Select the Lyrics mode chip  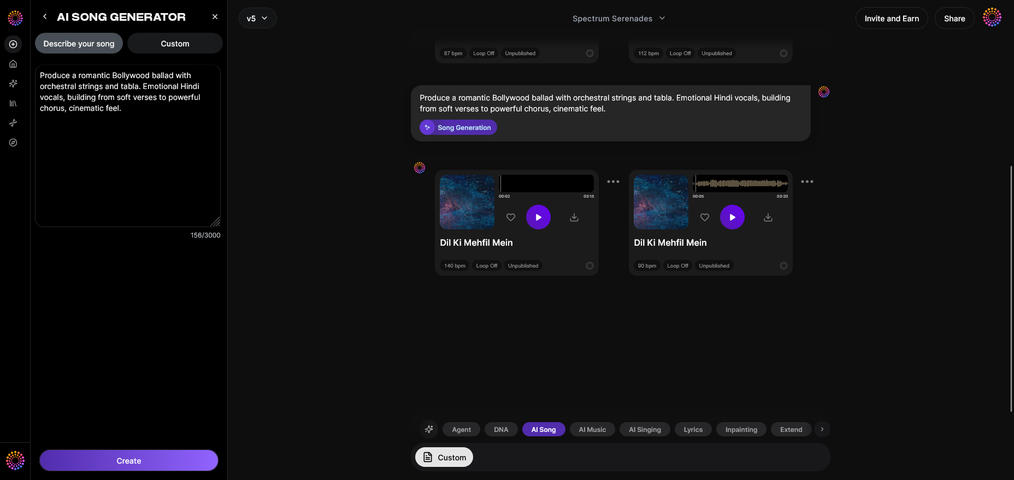coord(693,430)
